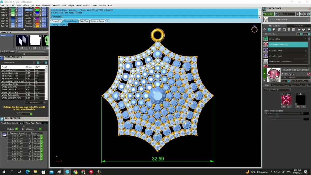Open the Through Finger viewport title dropdown arrow
Image resolution: width=311 pixels, height=175 pixels.
pyautogui.click(x=67, y=24)
